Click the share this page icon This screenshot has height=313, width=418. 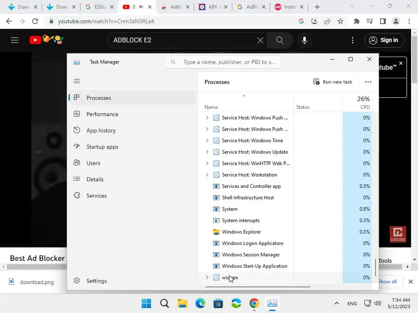click(327, 21)
